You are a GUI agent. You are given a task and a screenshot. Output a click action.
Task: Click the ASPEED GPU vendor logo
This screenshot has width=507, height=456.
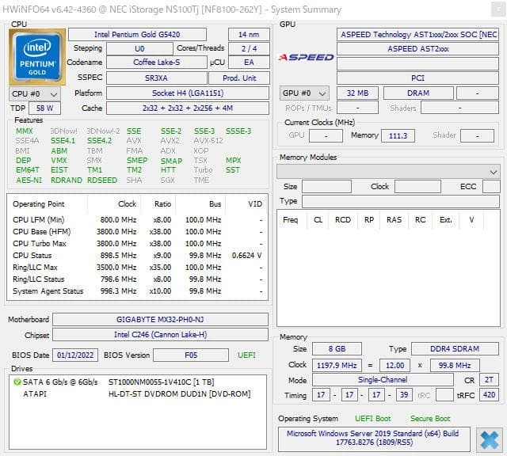tap(306, 58)
